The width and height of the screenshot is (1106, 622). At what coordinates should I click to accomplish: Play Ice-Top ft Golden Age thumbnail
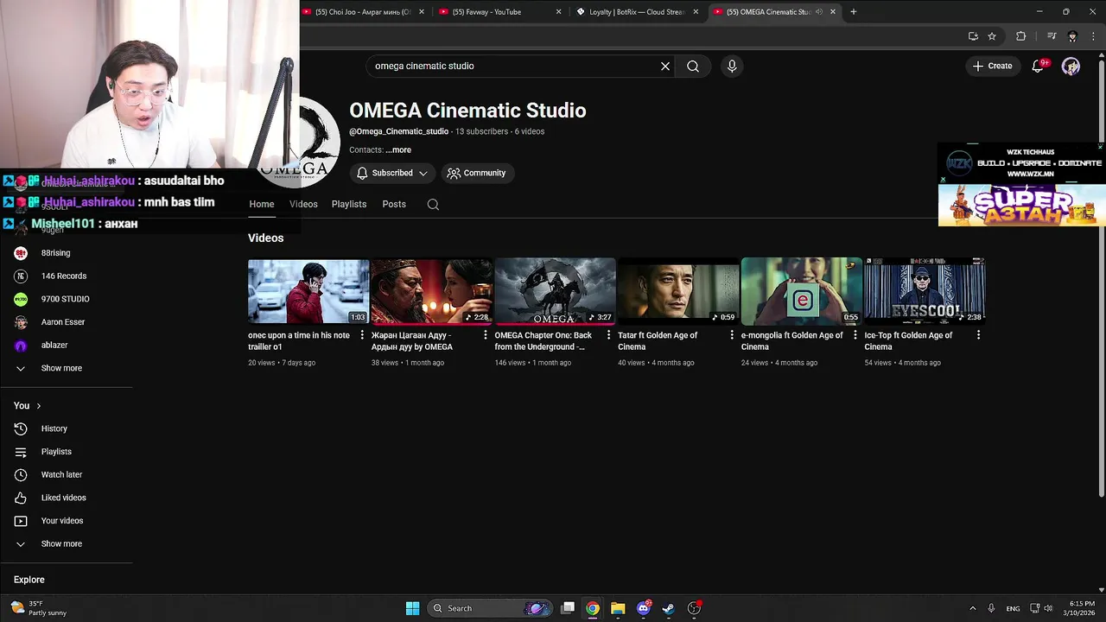[x=925, y=292]
